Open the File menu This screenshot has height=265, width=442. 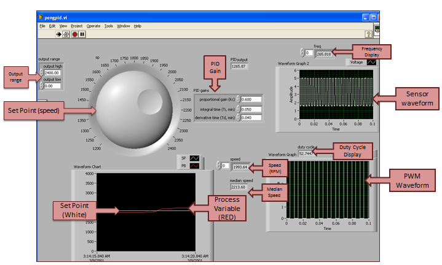click(x=42, y=26)
